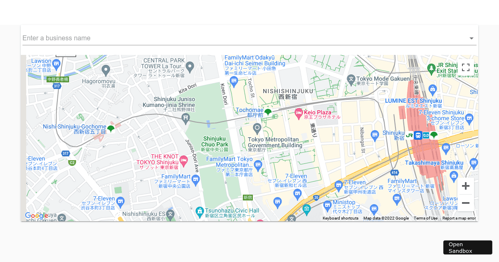Select the Tochomae station marker

click(x=268, y=112)
